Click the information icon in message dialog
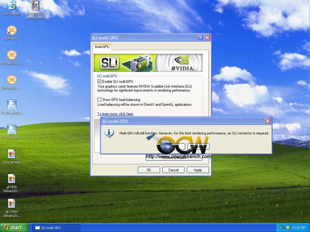 pos(109,133)
